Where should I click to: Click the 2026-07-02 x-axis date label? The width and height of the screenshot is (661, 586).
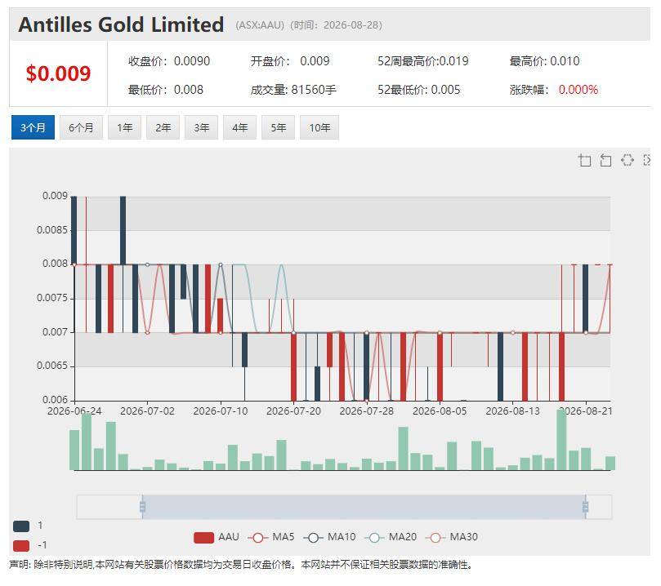tap(148, 411)
